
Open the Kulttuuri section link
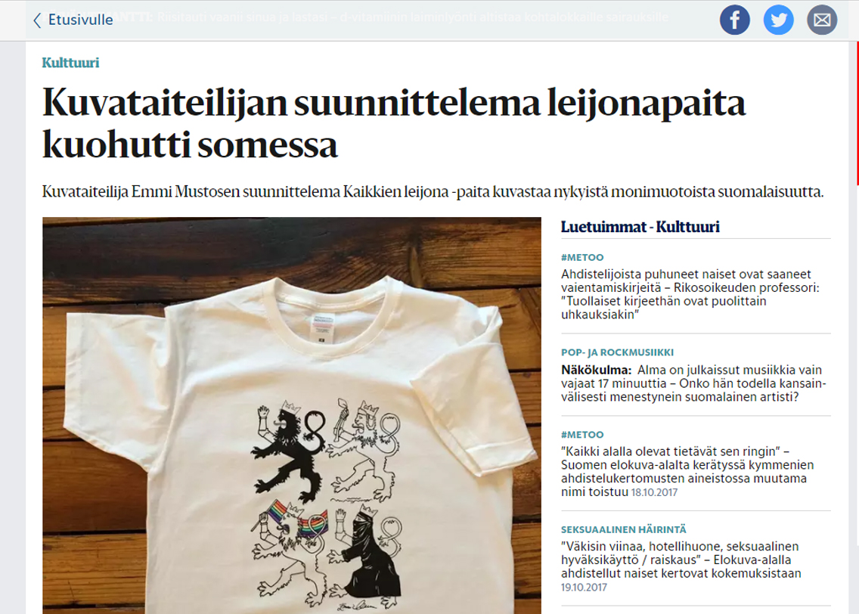70,63
